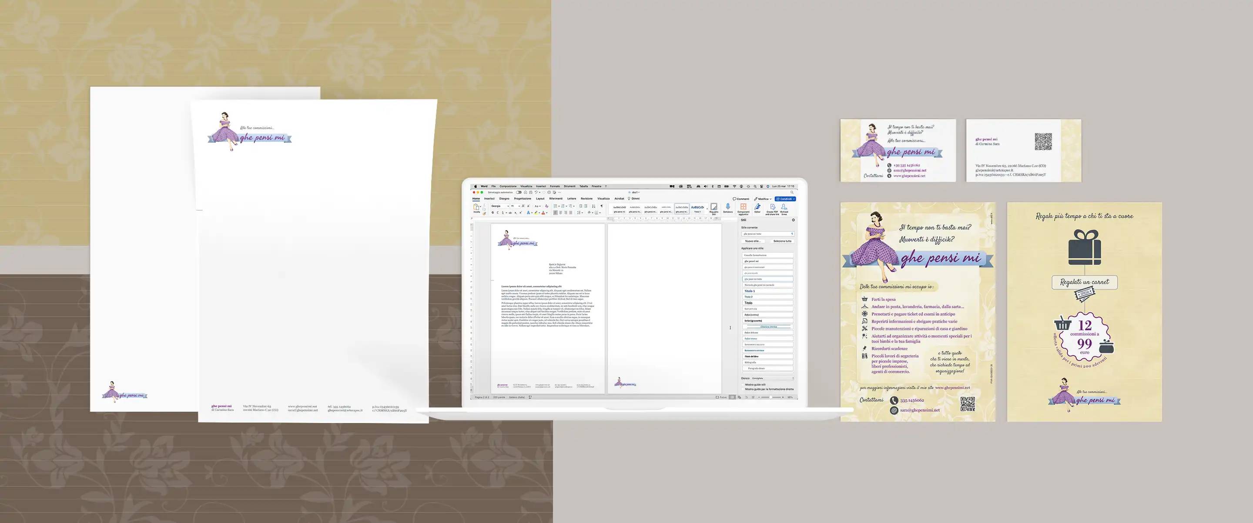Click the numbered list icon
The height and width of the screenshot is (523, 1253).
563,206
